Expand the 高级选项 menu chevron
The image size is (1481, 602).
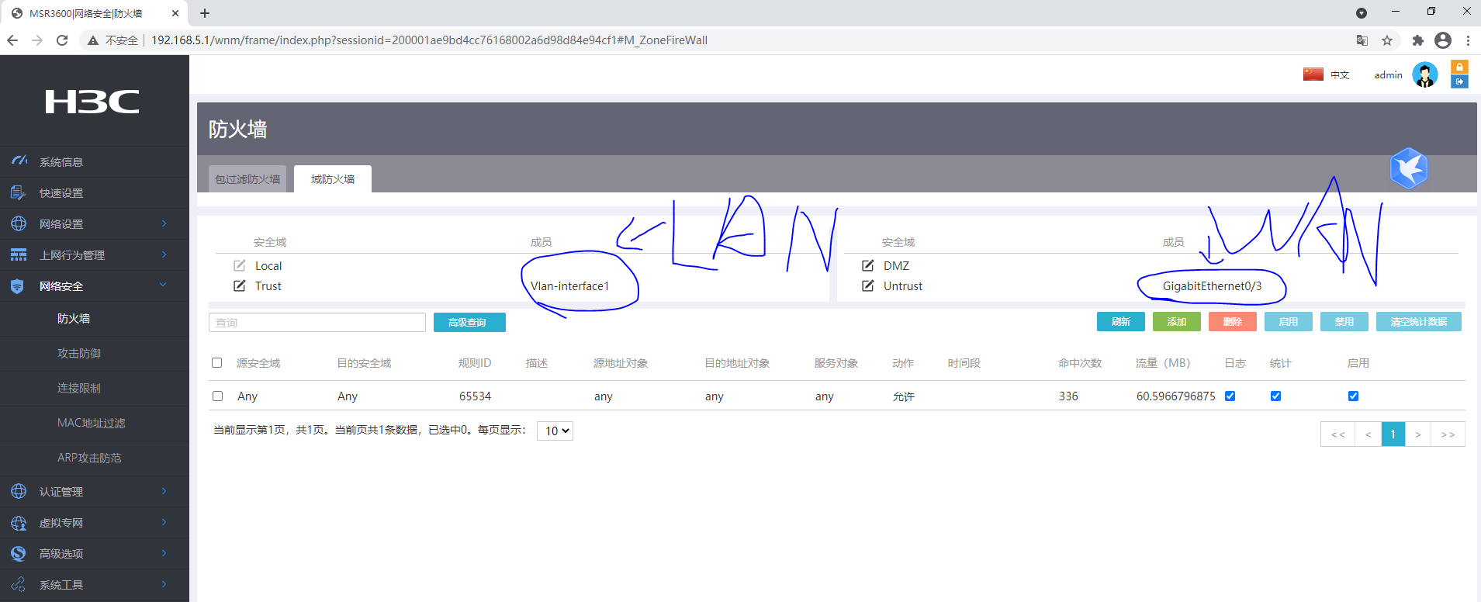(164, 553)
